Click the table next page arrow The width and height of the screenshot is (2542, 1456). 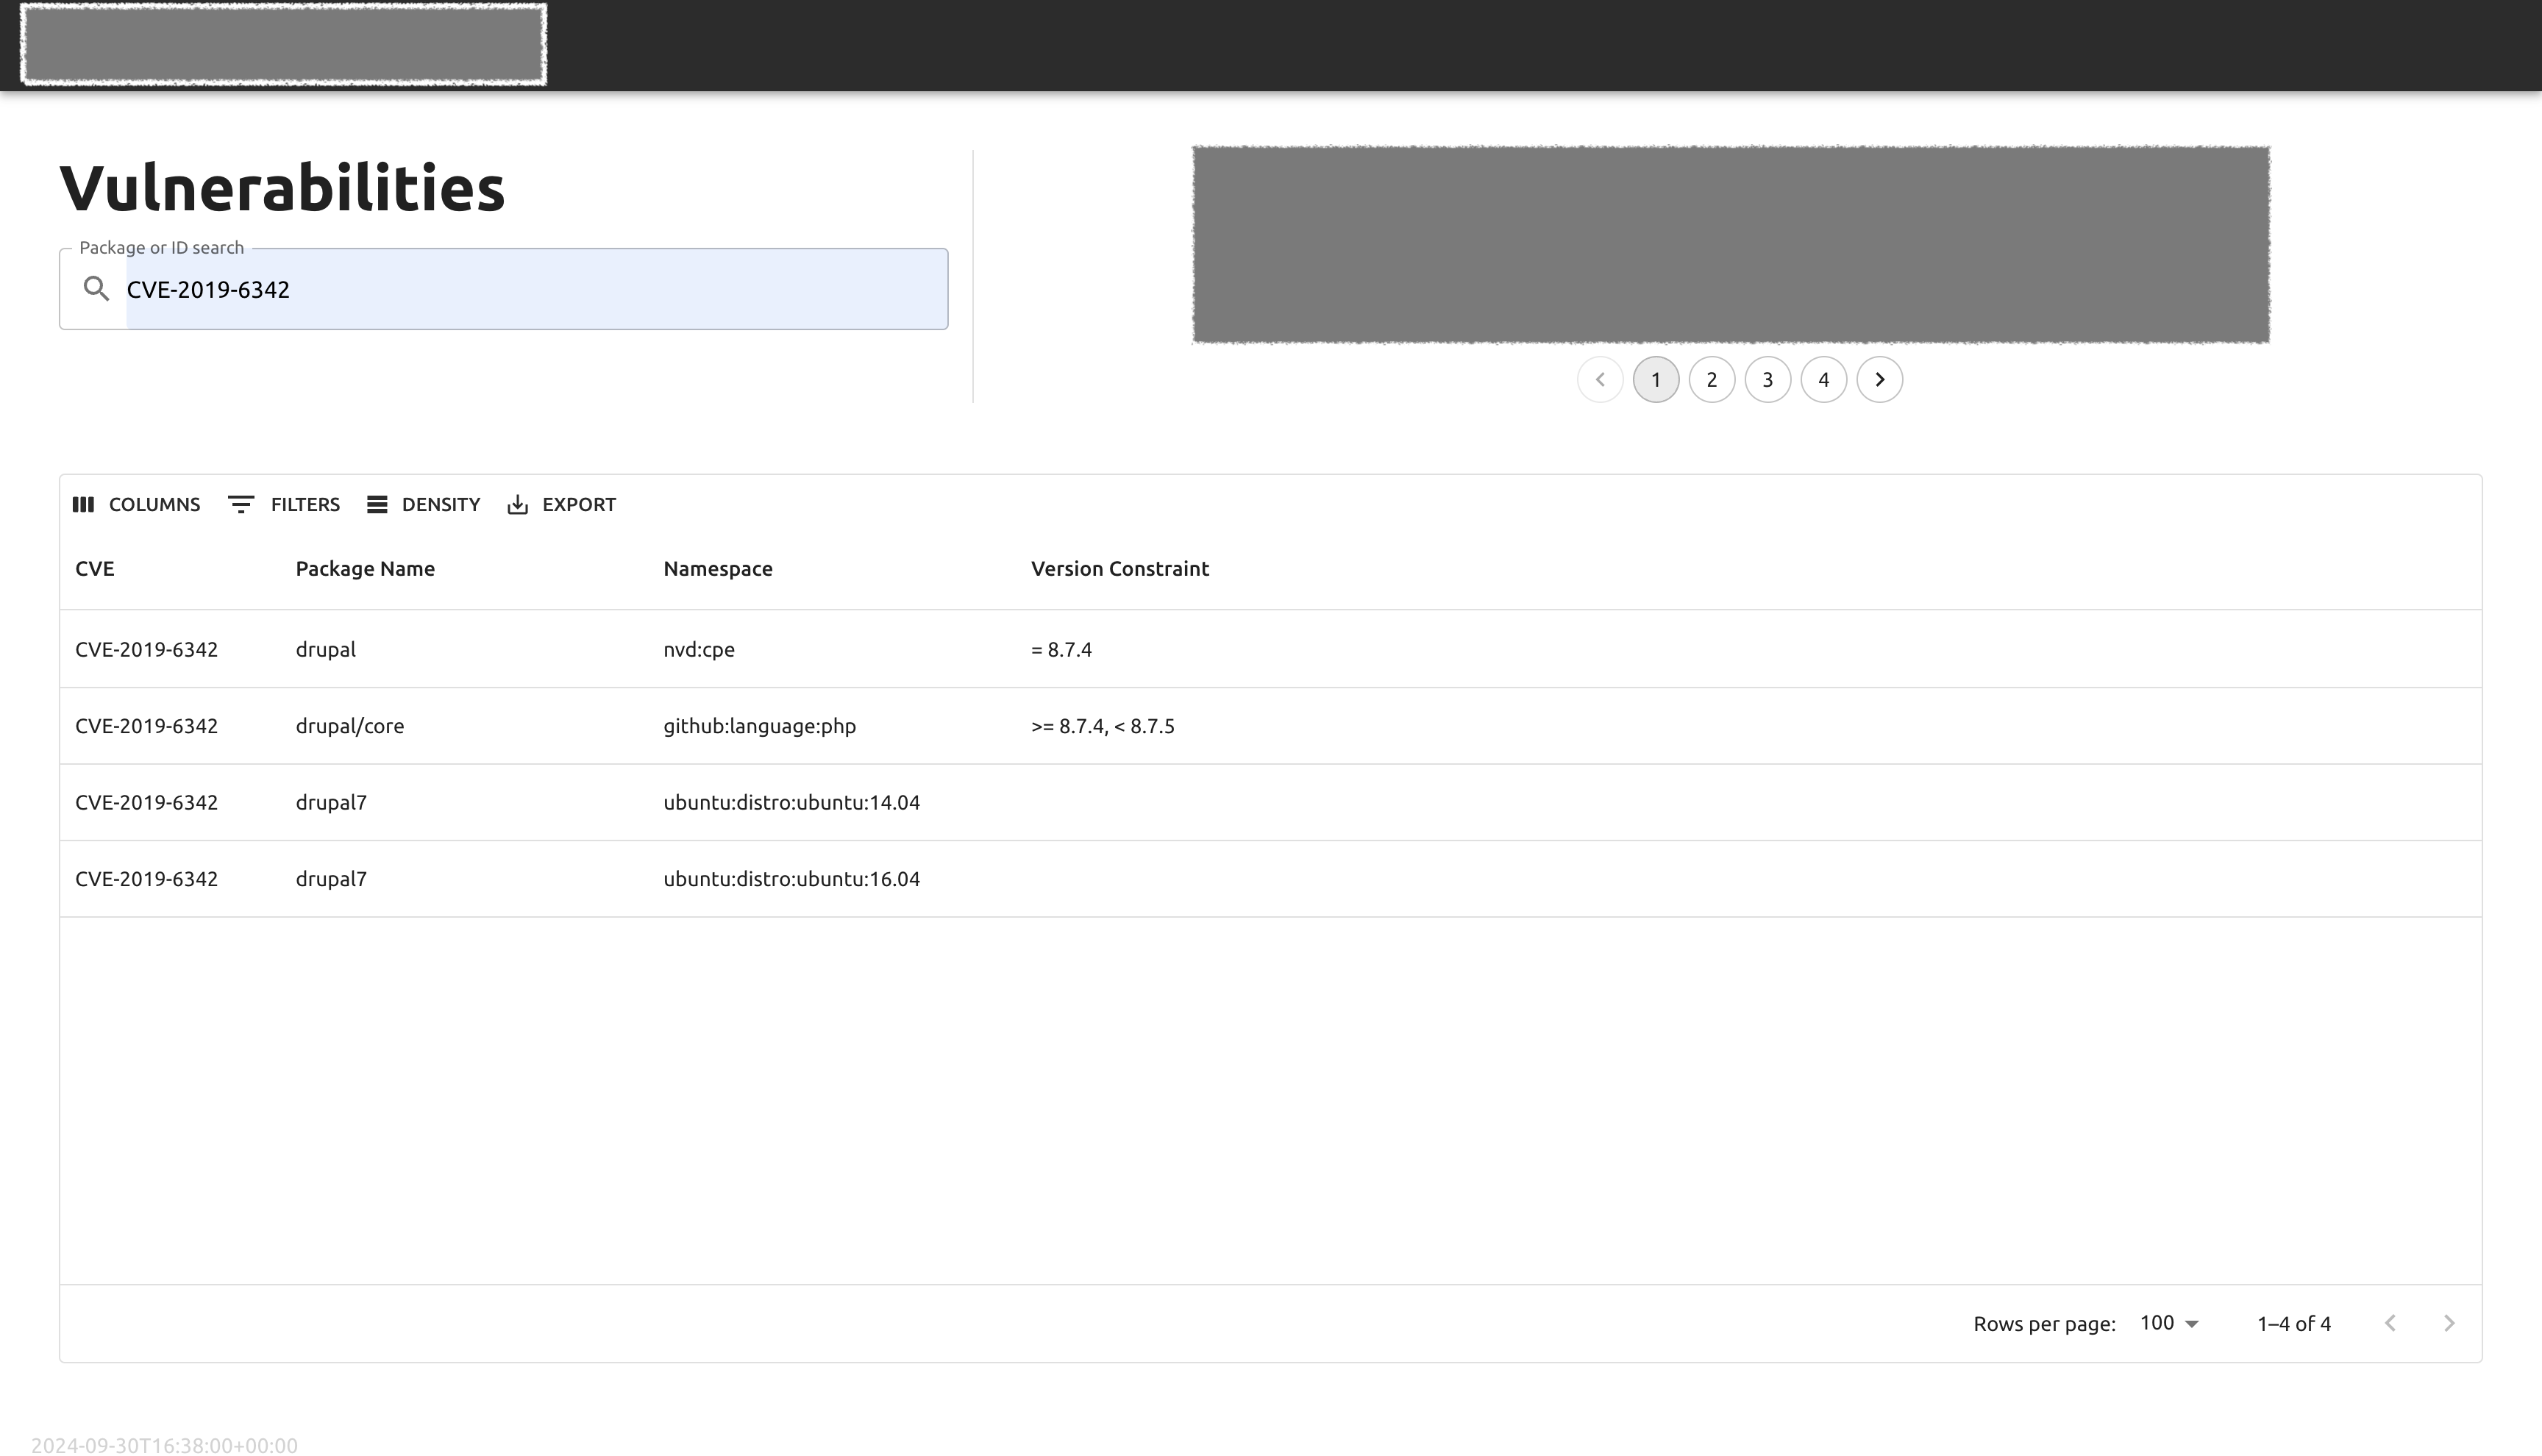pos(2449,1323)
